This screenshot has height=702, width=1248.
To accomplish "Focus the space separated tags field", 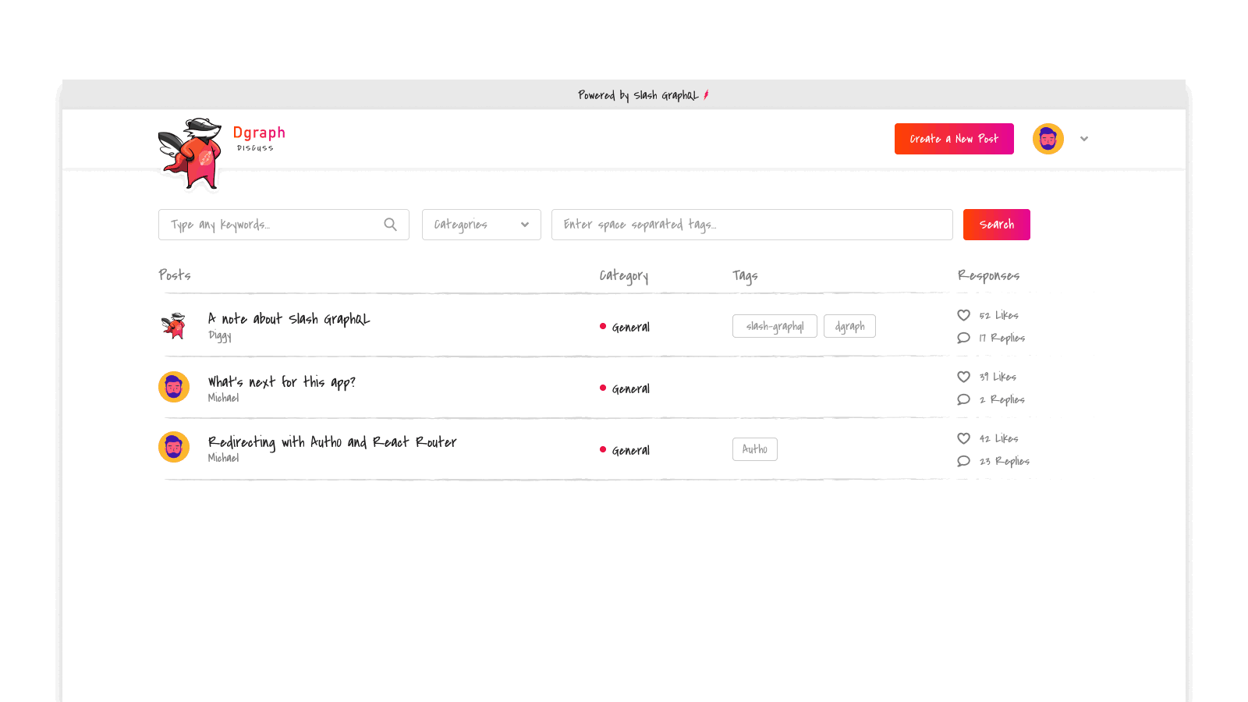I will 751,225.
